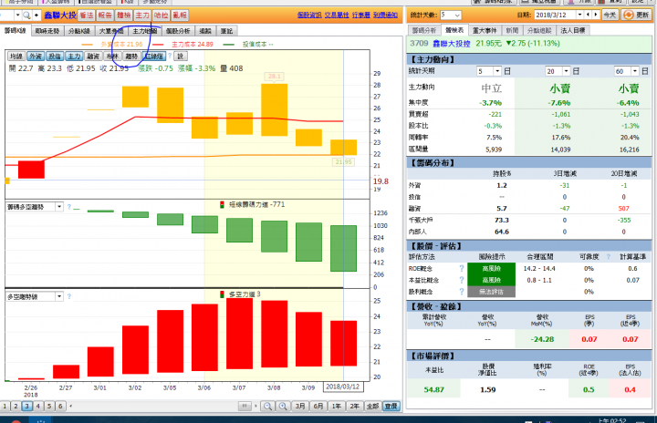Click the 看法 toolbar button
This screenshot has width=657, height=423.
tap(87, 15)
